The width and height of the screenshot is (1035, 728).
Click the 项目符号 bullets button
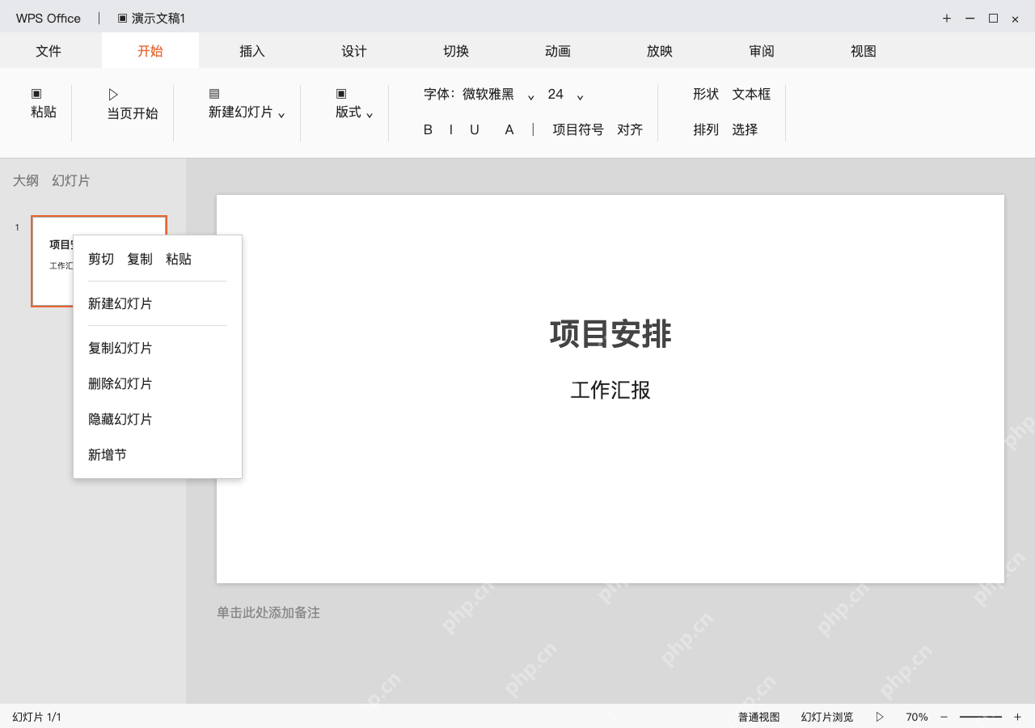(578, 129)
